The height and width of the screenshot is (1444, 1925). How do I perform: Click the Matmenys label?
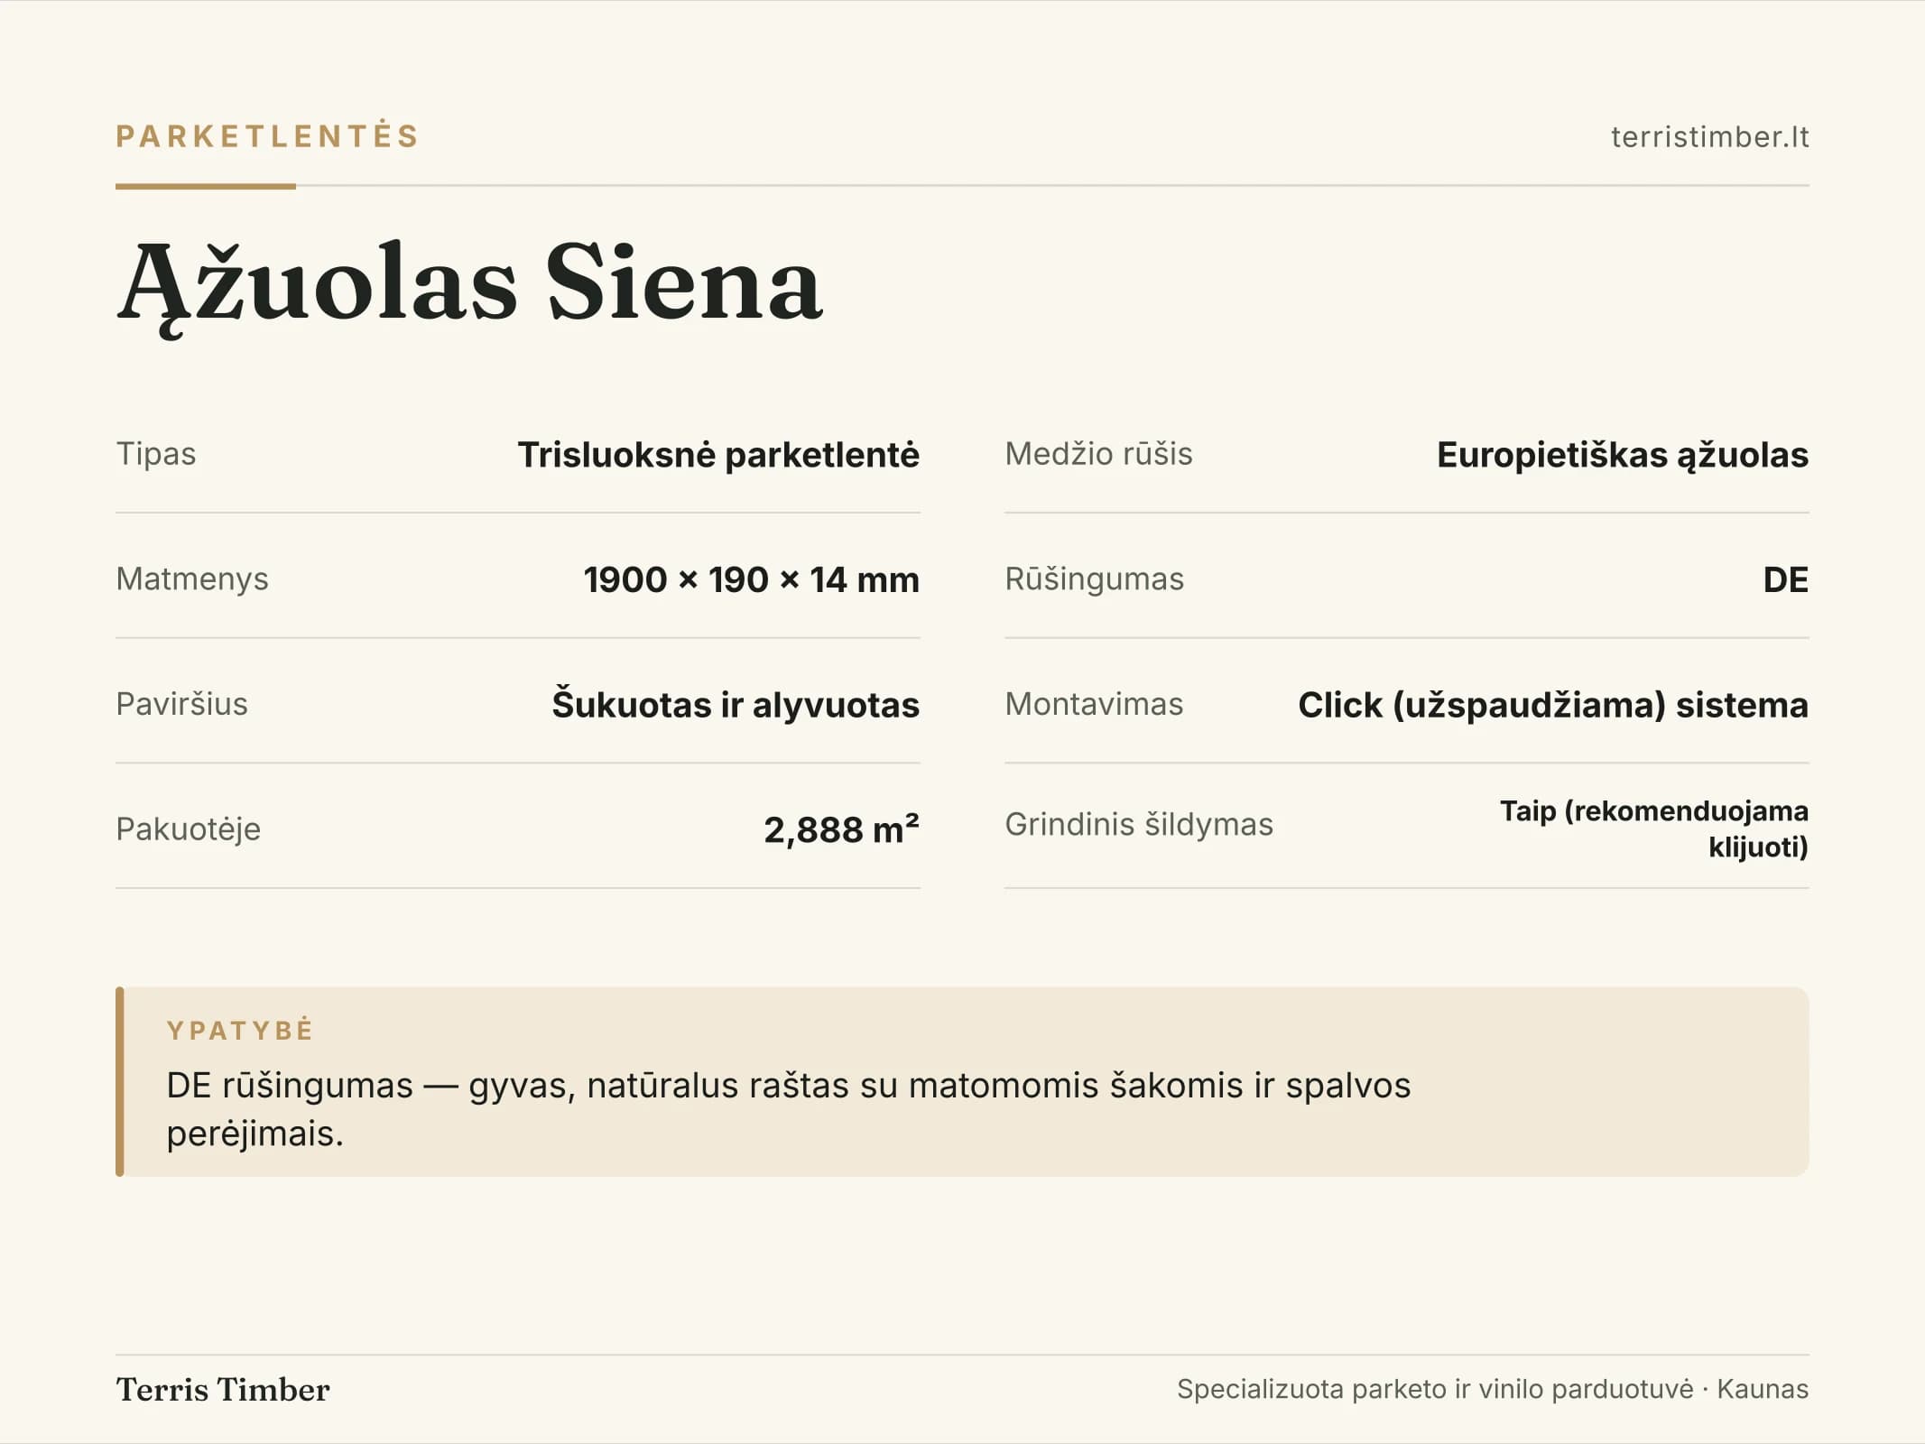tap(192, 579)
